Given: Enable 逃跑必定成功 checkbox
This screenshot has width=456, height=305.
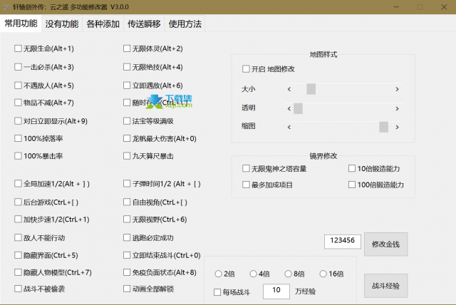Looking at the screenshot, I should coord(127,238).
